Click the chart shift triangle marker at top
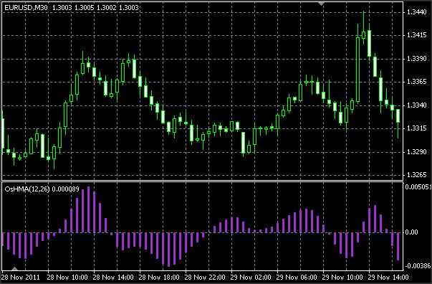The image size is (432, 284). (321, 4)
